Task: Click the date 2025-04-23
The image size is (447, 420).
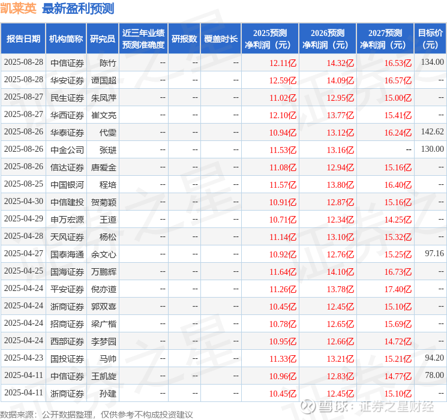Action: click(x=23, y=358)
